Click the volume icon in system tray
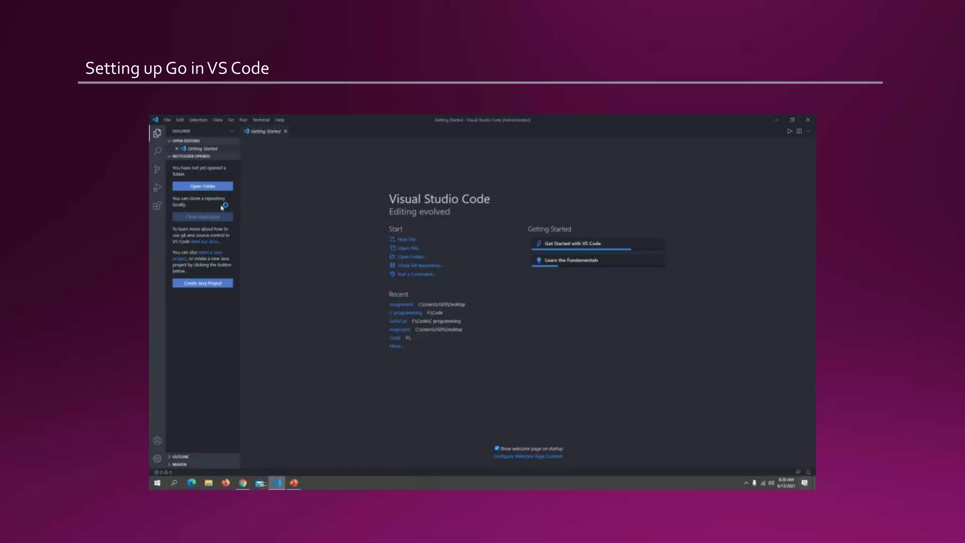The width and height of the screenshot is (965, 543). click(771, 483)
